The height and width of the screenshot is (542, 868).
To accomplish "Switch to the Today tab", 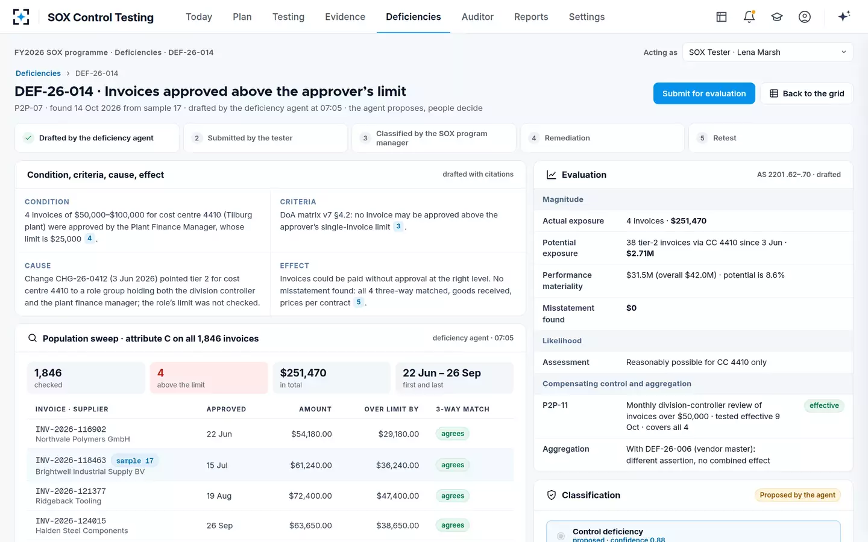I will [x=199, y=17].
